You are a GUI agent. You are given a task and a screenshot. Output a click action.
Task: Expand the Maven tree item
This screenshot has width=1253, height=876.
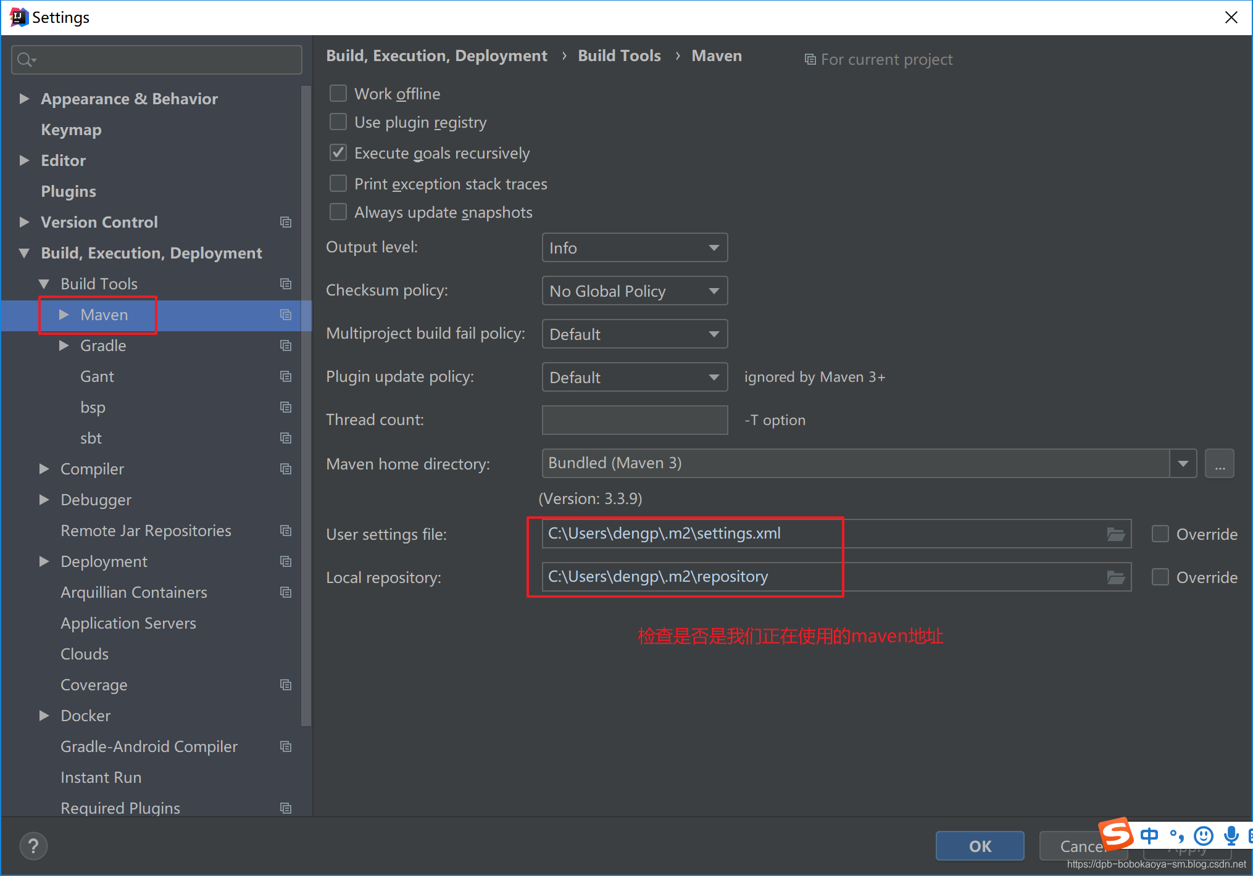[x=65, y=314]
